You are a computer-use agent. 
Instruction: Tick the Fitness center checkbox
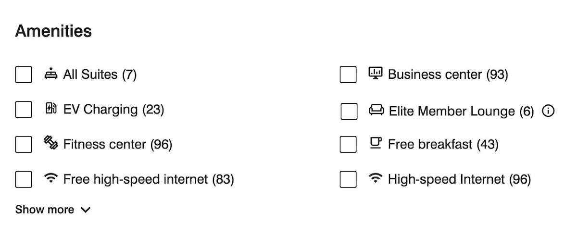[24, 144]
